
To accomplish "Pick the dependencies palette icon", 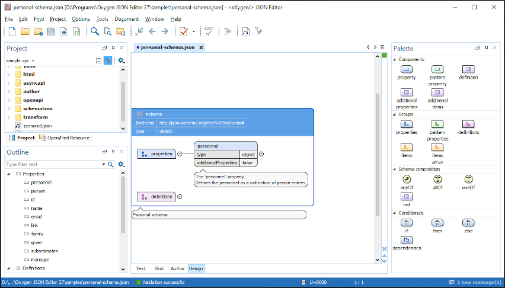I will tap(407, 239).
